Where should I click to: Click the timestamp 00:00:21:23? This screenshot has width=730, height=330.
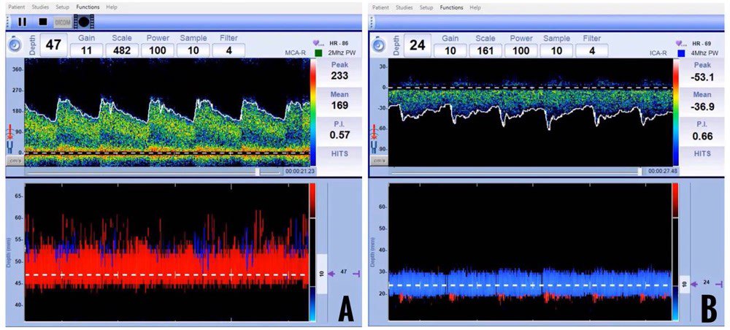(299, 172)
